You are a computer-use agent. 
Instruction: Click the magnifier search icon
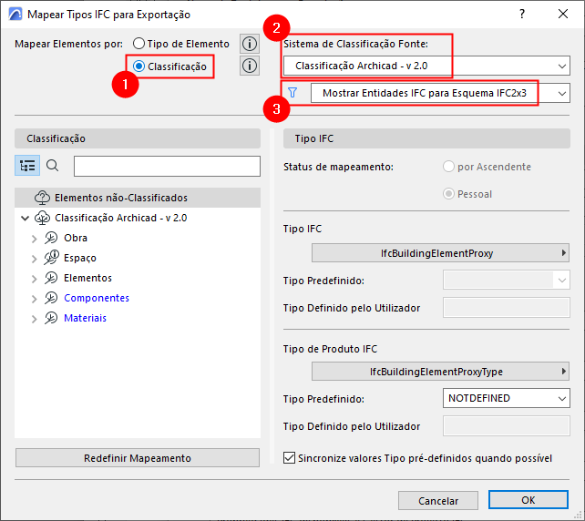click(x=52, y=166)
